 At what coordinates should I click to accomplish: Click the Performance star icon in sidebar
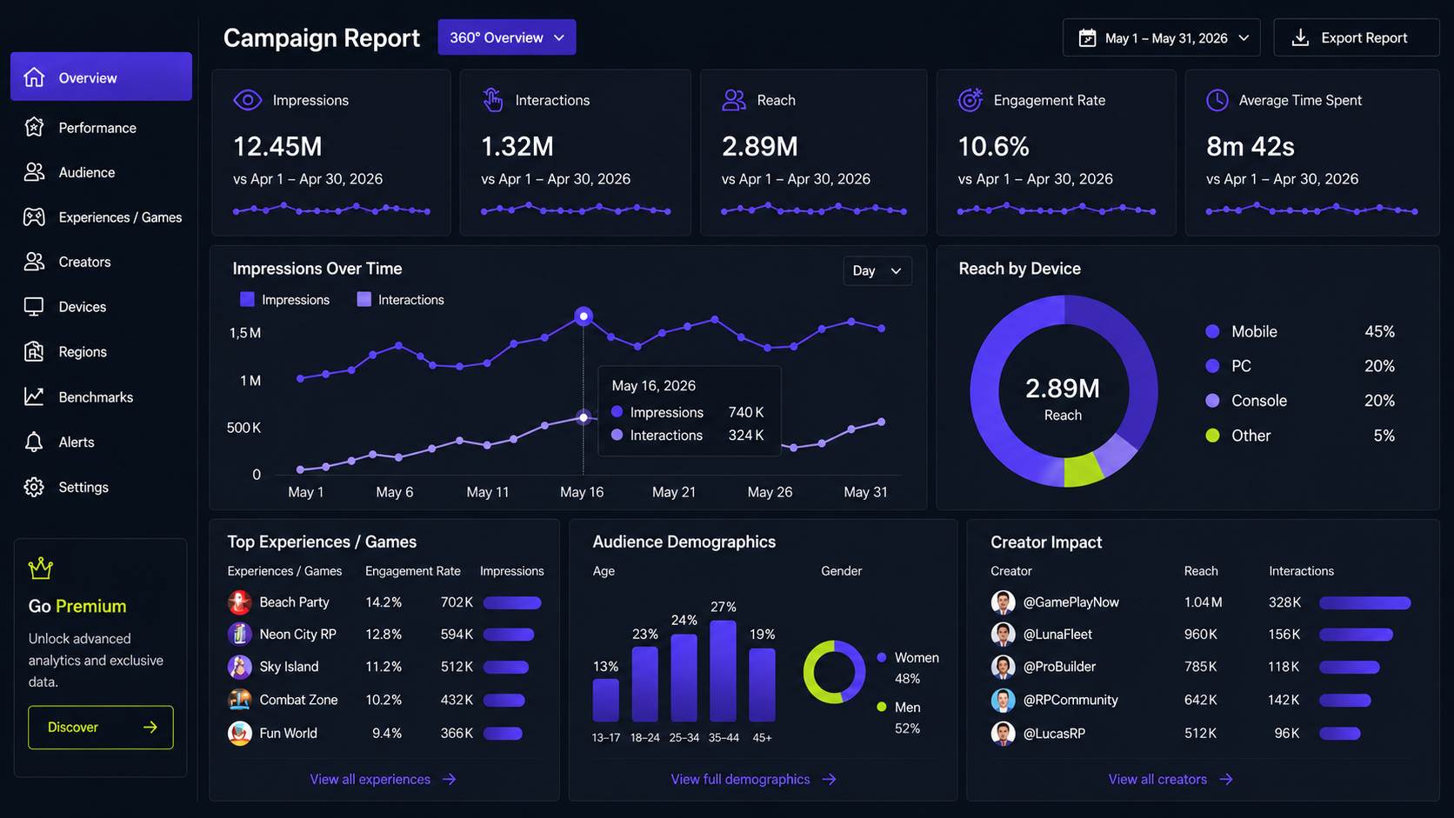34,128
